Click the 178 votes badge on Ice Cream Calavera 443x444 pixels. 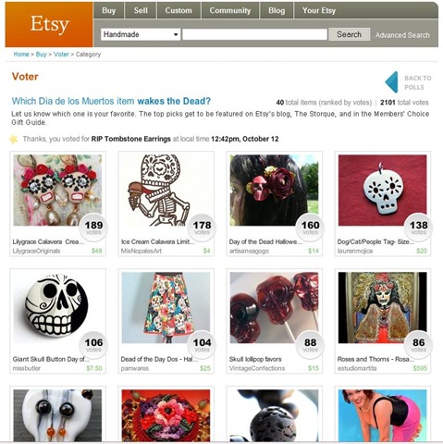(x=202, y=228)
